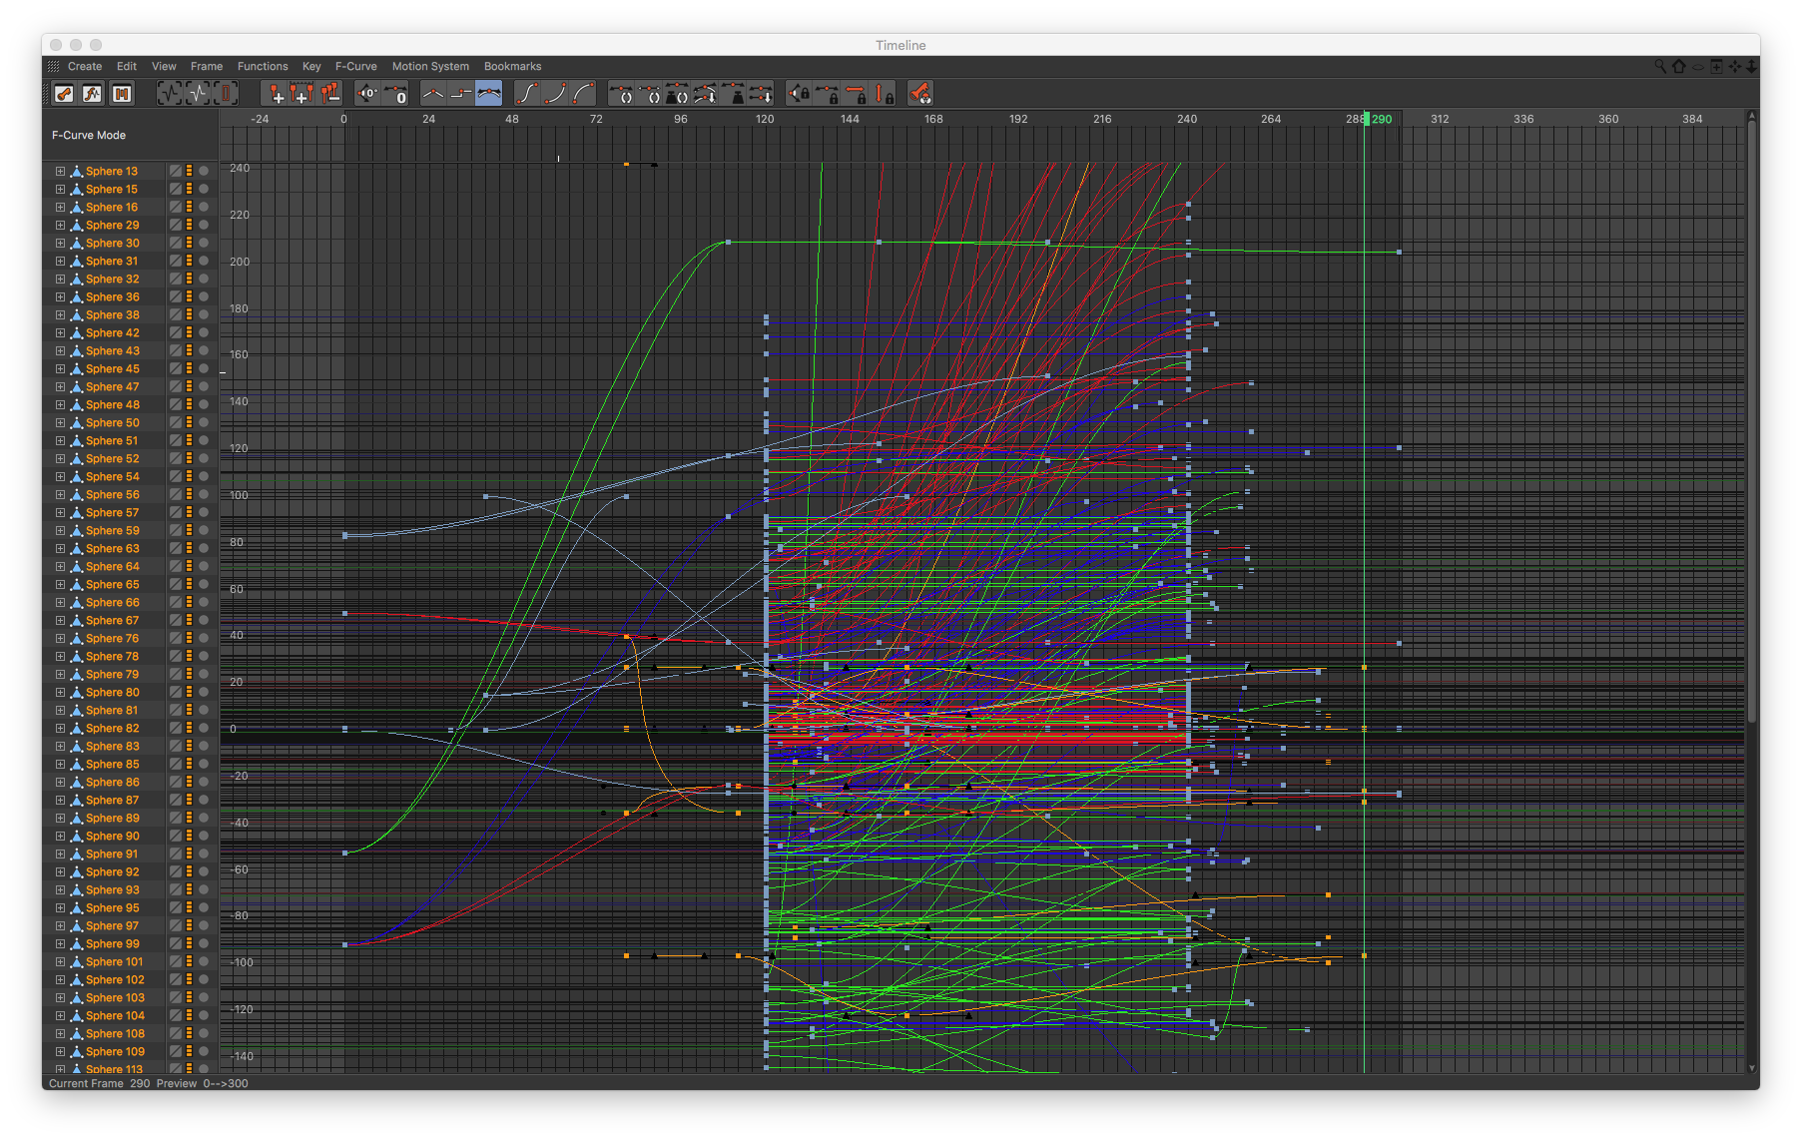Open the Create menu
Screen dimensions: 1802x1140
85,67
